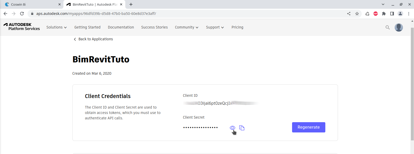This screenshot has height=154, width=414.
Task: Expand the Solutions menu
Action: pyautogui.click(x=56, y=27)
